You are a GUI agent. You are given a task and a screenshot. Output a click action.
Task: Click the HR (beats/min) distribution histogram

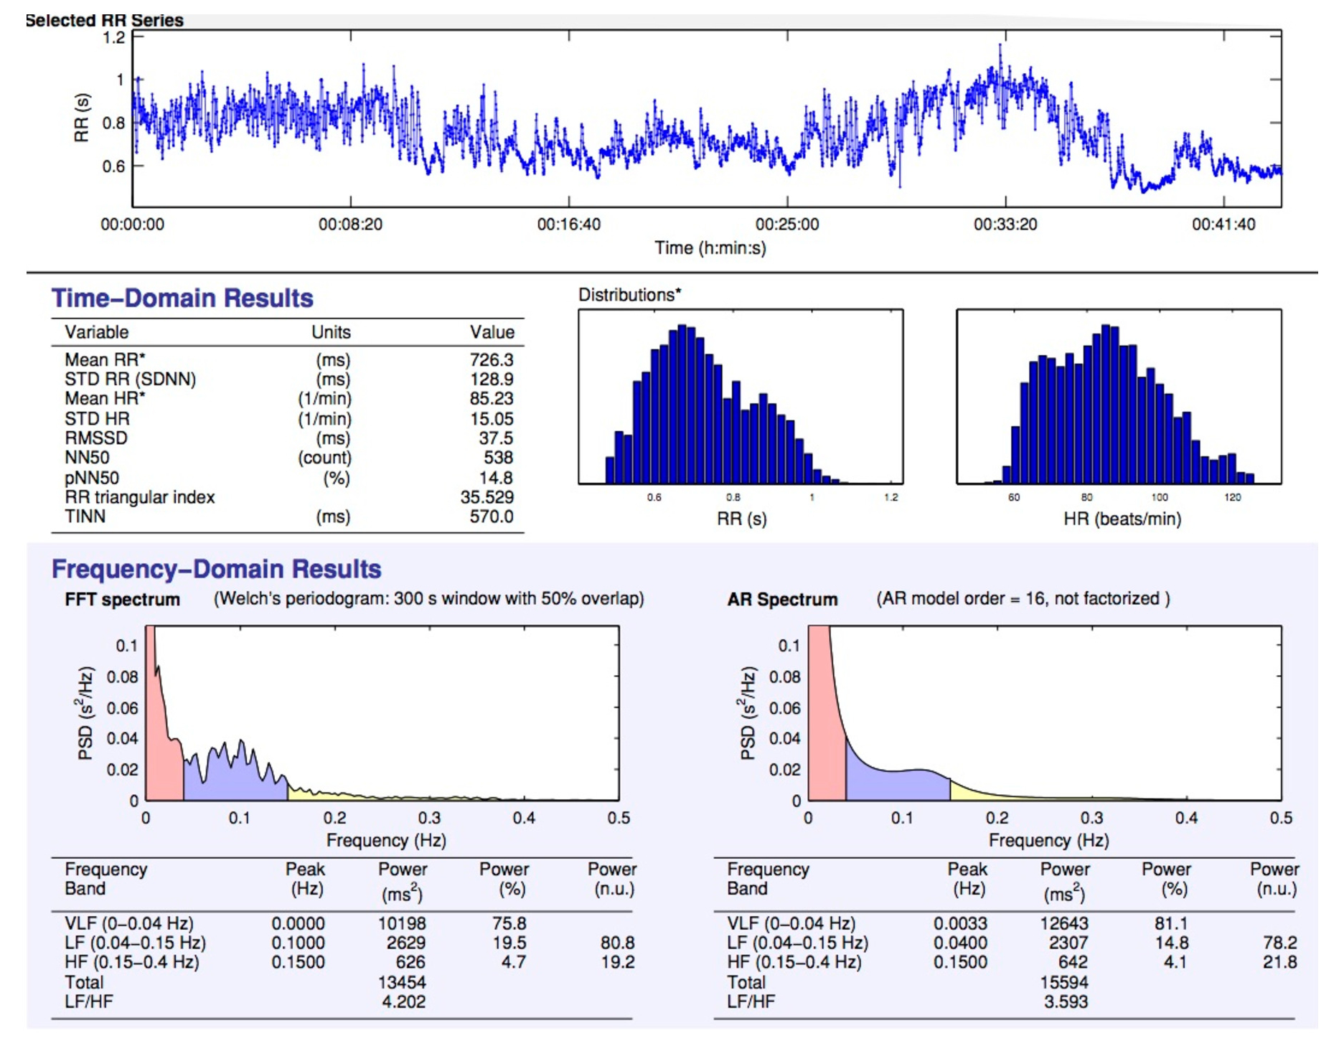pyautogui.click(x=1118, y=402)
